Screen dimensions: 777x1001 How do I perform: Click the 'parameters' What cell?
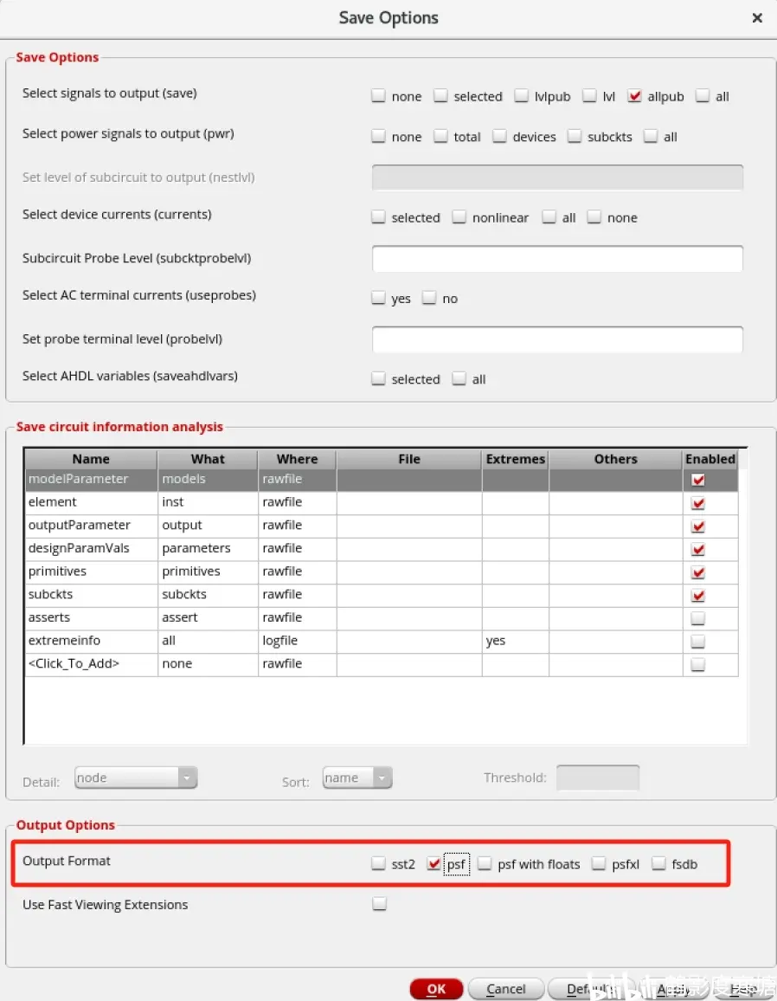tap(208, 548)
